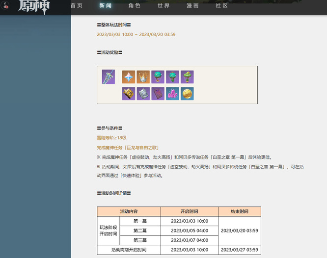This screenshot has width=327, height=258.
Task: Open the 角色 navigation item
Action: [135, 5]
